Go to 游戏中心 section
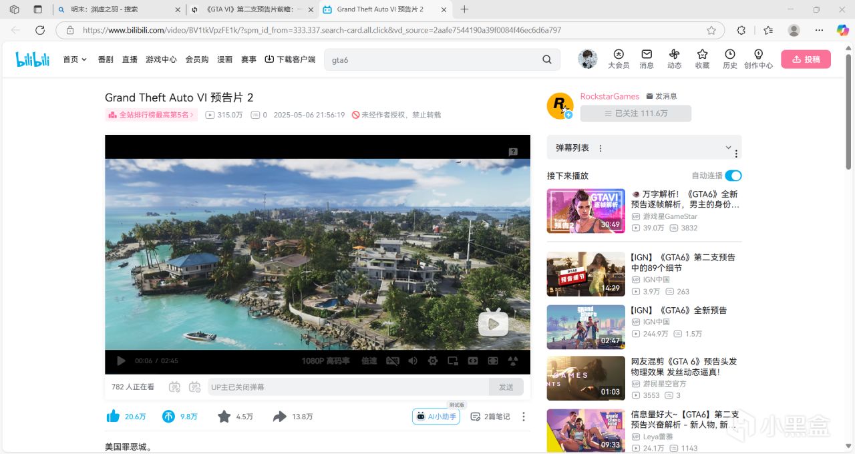The width and height of the screenshot is (855, 454). 161,59
